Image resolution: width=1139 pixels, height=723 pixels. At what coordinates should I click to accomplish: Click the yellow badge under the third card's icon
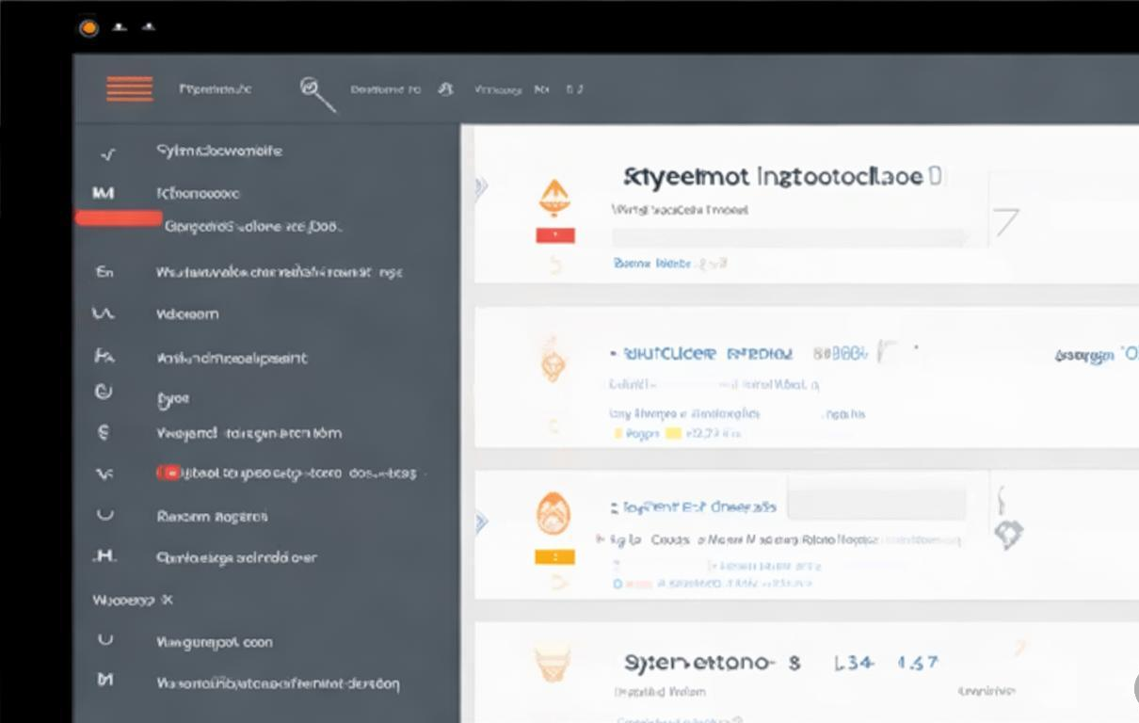pyautogui.click(x=553, y=557)
